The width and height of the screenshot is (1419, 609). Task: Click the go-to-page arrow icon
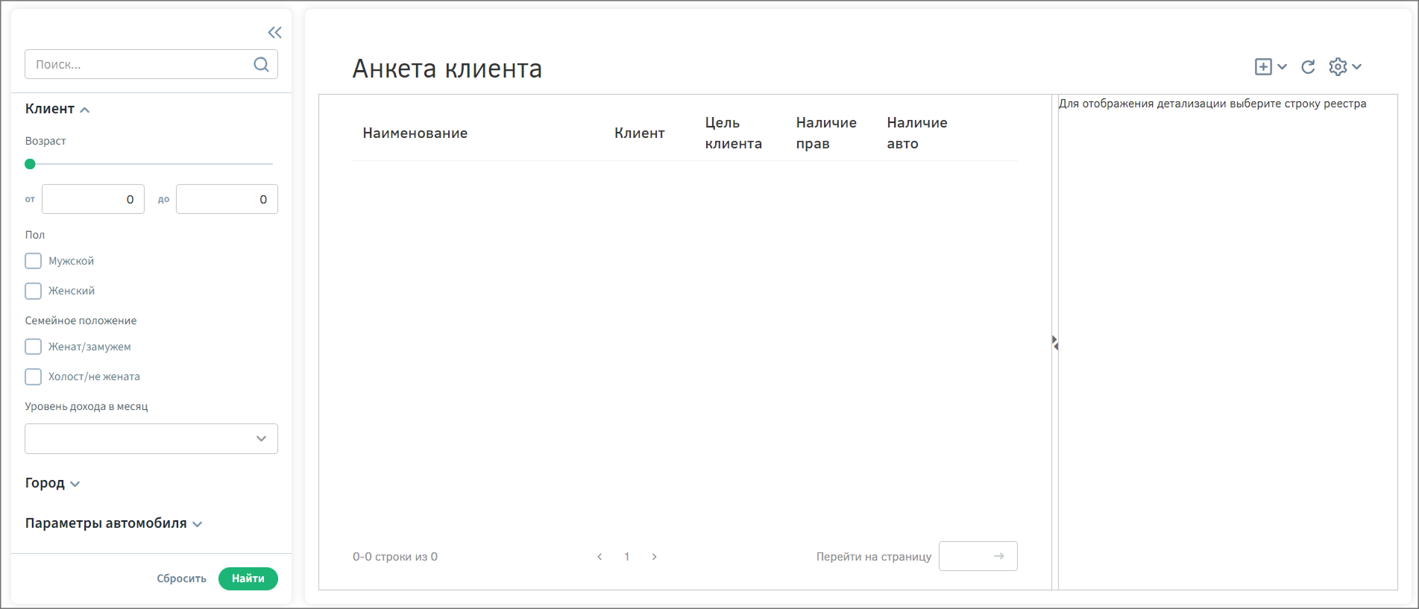(x=998, y=556)
